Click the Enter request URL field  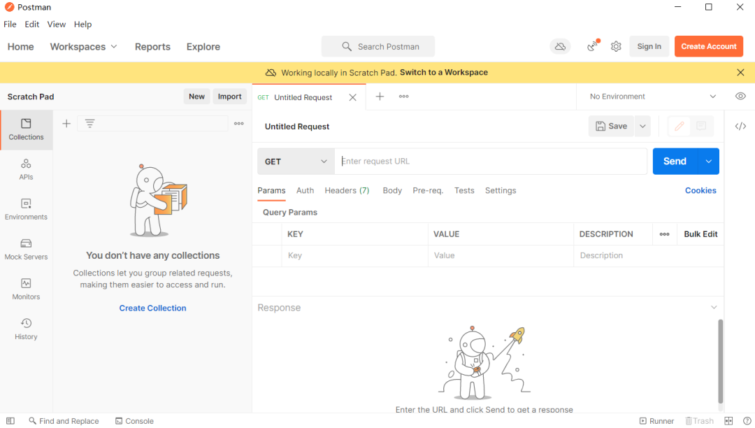(x=491, y=162)
